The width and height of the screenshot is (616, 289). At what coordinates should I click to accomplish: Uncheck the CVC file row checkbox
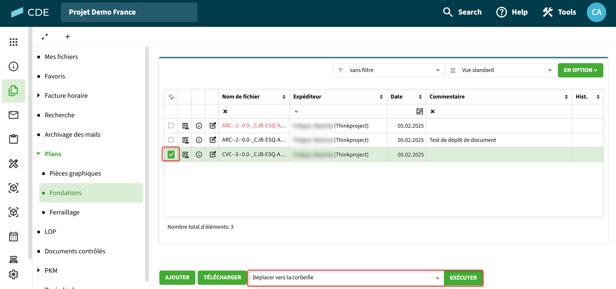[x=171, y=155]
